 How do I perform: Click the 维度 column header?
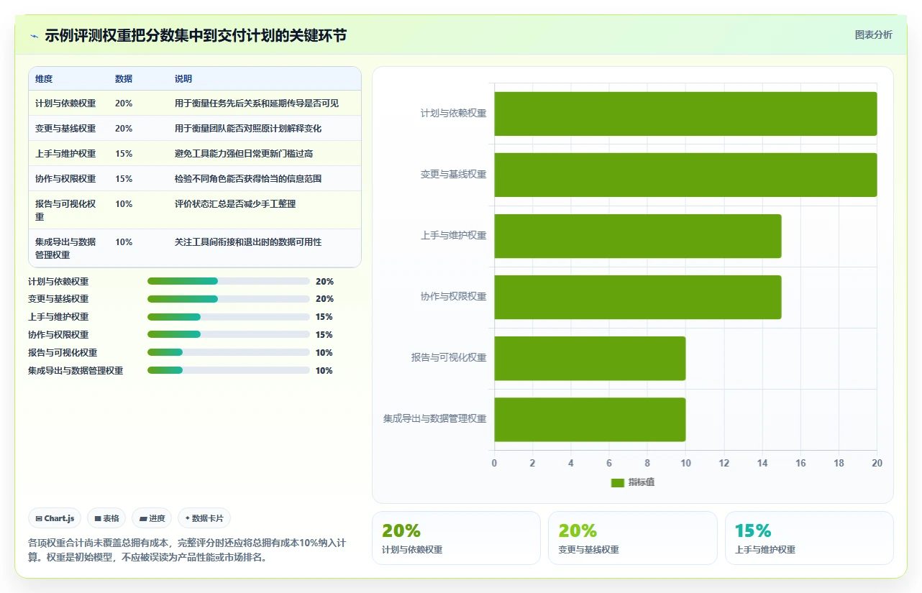coord(44,79)
